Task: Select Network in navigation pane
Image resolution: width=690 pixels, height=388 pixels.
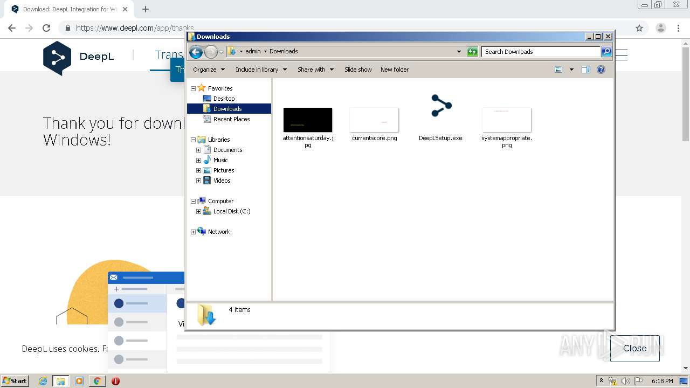Action: [219, 232]
